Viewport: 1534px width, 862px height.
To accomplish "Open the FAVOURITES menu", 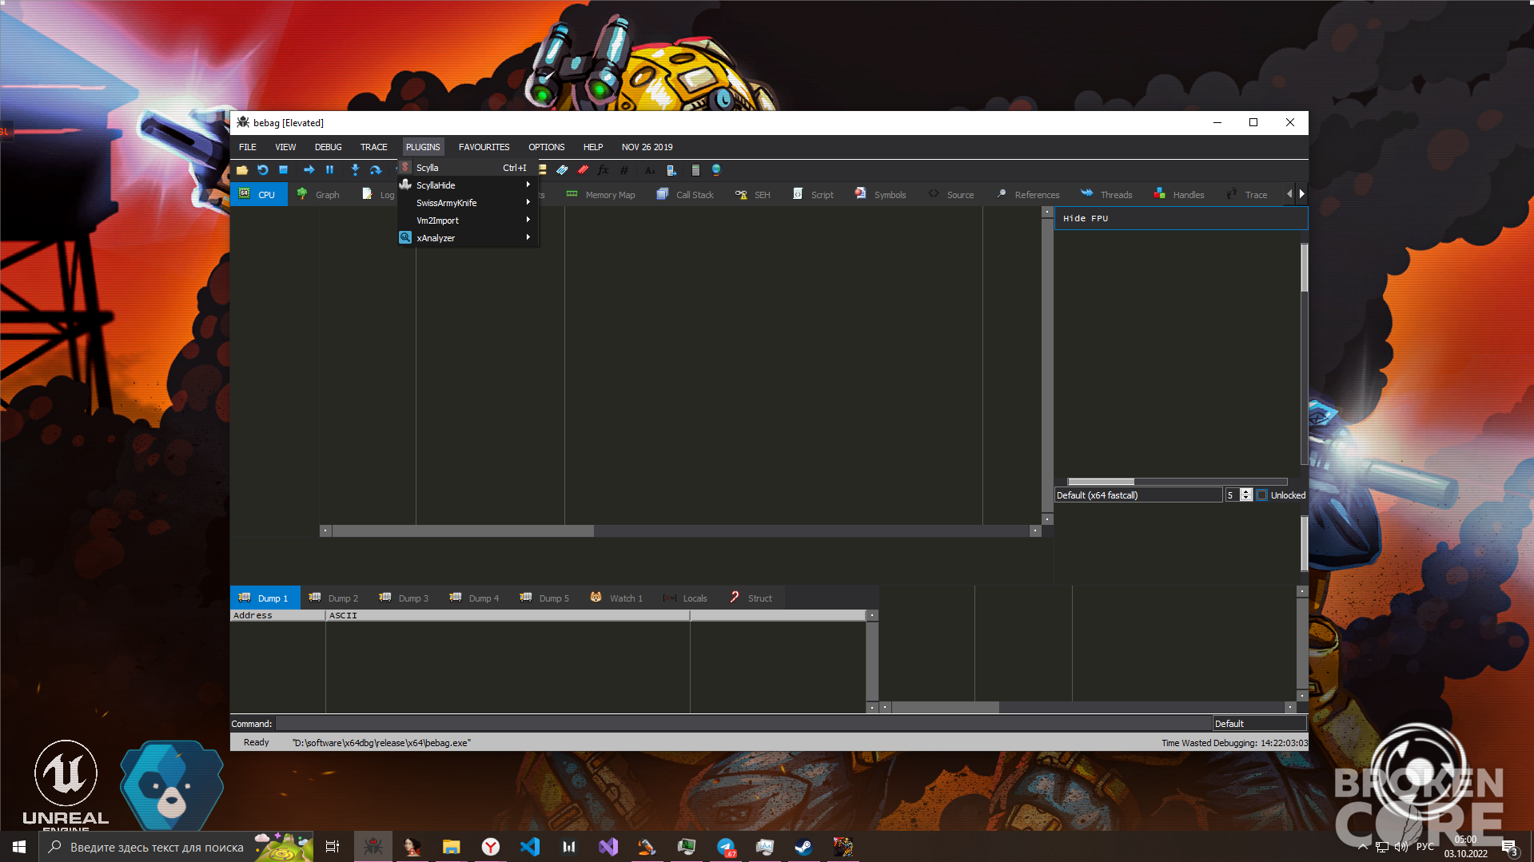I will [x=484, y=147].
